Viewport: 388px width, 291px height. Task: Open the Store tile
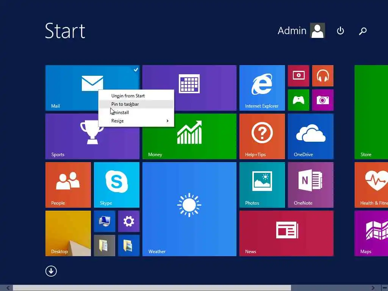click(371, 112)
